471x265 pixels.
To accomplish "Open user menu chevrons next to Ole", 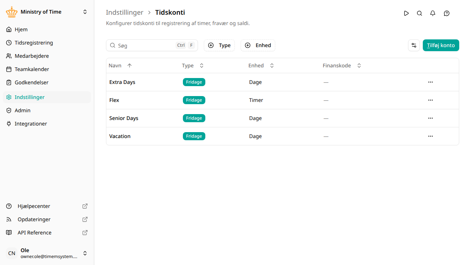I will (x=85, y=253).
